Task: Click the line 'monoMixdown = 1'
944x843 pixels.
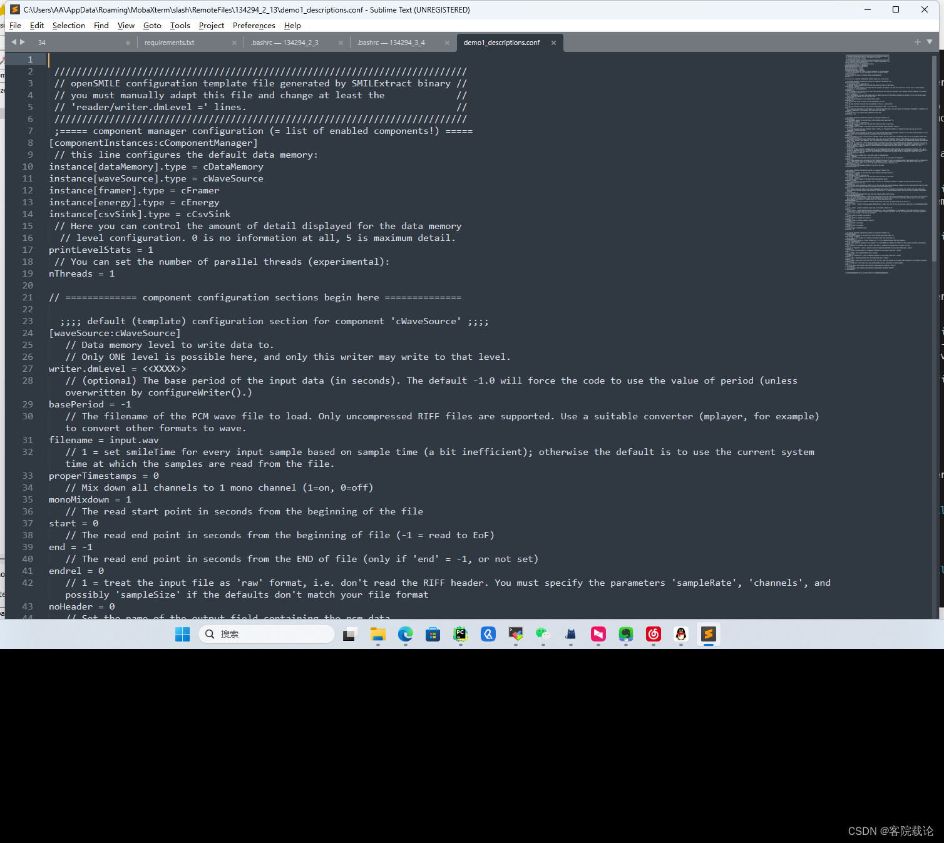Action: click(x=90, y=499)
